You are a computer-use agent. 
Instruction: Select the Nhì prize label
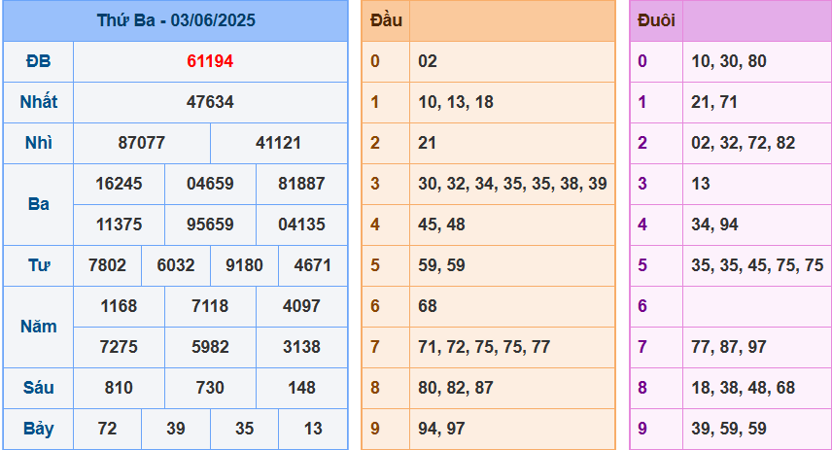coord(38,143)
